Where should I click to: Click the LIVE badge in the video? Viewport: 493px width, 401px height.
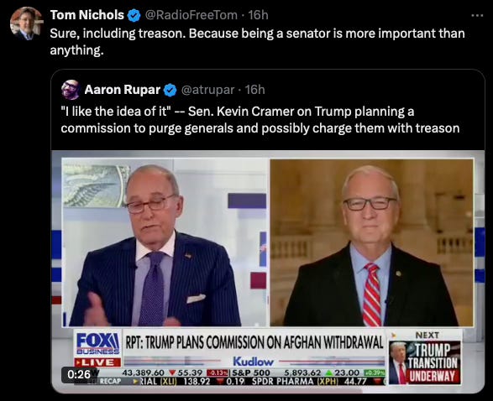point(97,362)
